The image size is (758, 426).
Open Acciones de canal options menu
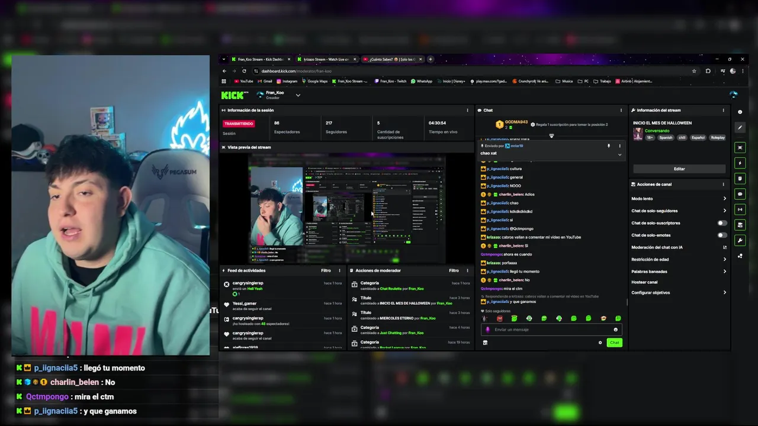coord(723,184)
